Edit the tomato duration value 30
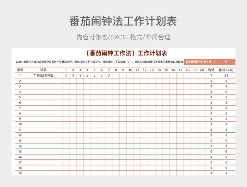The width and height of the screenshot is (247, 187). click(x=227, y=62)
